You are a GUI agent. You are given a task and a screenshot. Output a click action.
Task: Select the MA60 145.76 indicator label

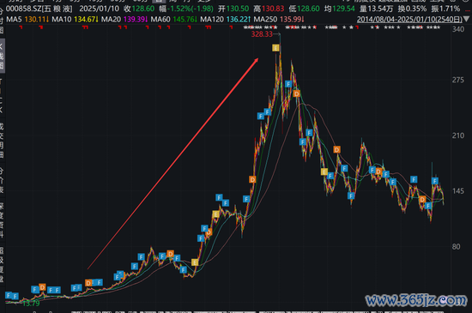[174, 19]
